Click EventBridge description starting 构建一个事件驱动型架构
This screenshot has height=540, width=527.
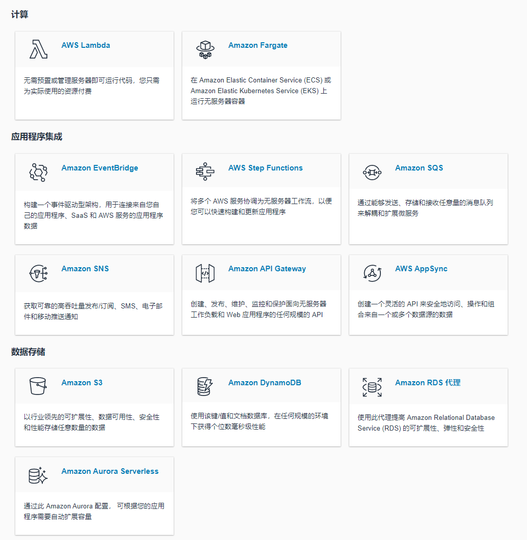[x=93, y=215]
